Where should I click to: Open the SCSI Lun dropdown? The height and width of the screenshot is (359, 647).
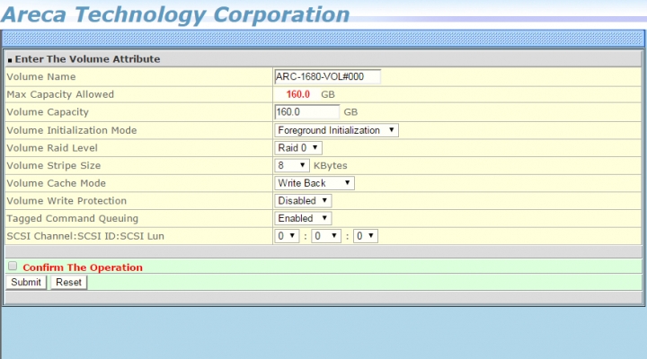(x=366, y=236)
